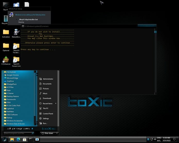Click the cmd window vertical scrollbar
The width and height of the screenshot is (179, 143).
[x=155, y=61]
